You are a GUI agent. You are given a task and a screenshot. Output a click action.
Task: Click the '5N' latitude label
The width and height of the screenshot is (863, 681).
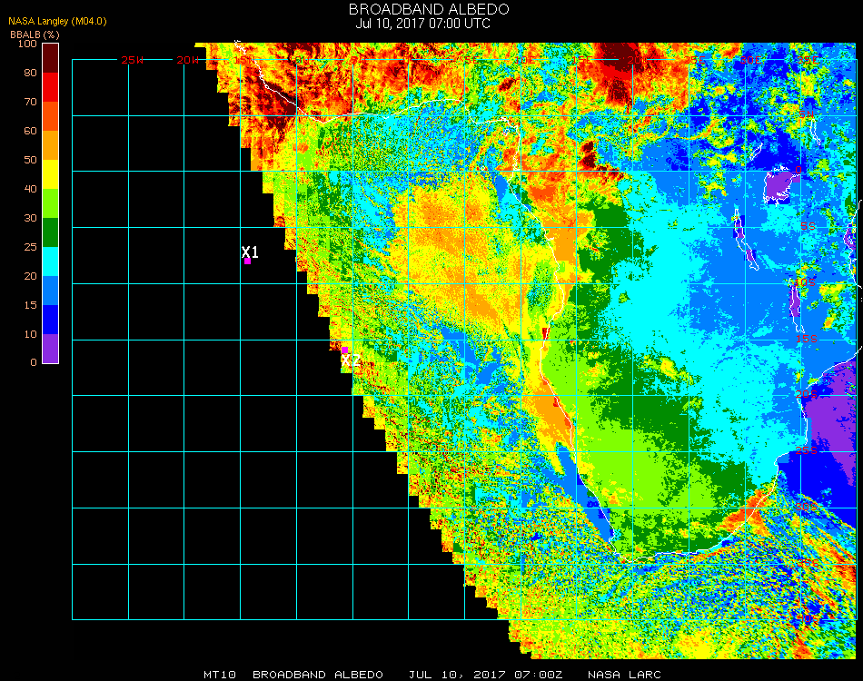807,113
